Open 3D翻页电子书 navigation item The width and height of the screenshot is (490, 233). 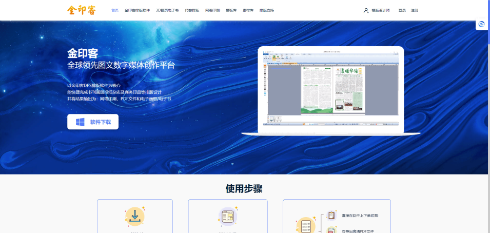point(167,10)
